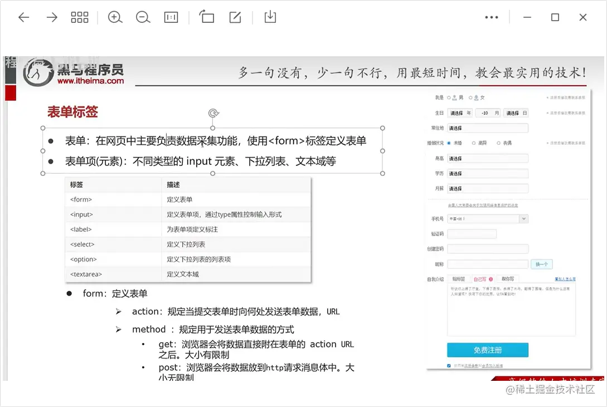Save the image with download icon
The image size is (607, 407).
(x=270, y=17)
